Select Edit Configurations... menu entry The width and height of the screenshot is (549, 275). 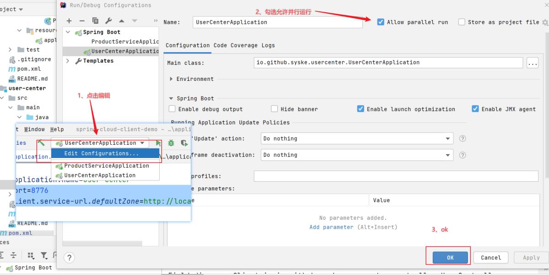tap(102, 153)
